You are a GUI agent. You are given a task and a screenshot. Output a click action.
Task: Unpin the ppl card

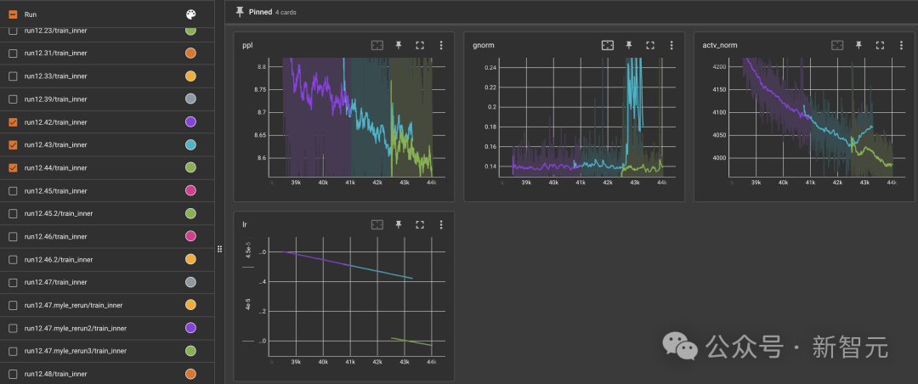[x=399, y=45]
